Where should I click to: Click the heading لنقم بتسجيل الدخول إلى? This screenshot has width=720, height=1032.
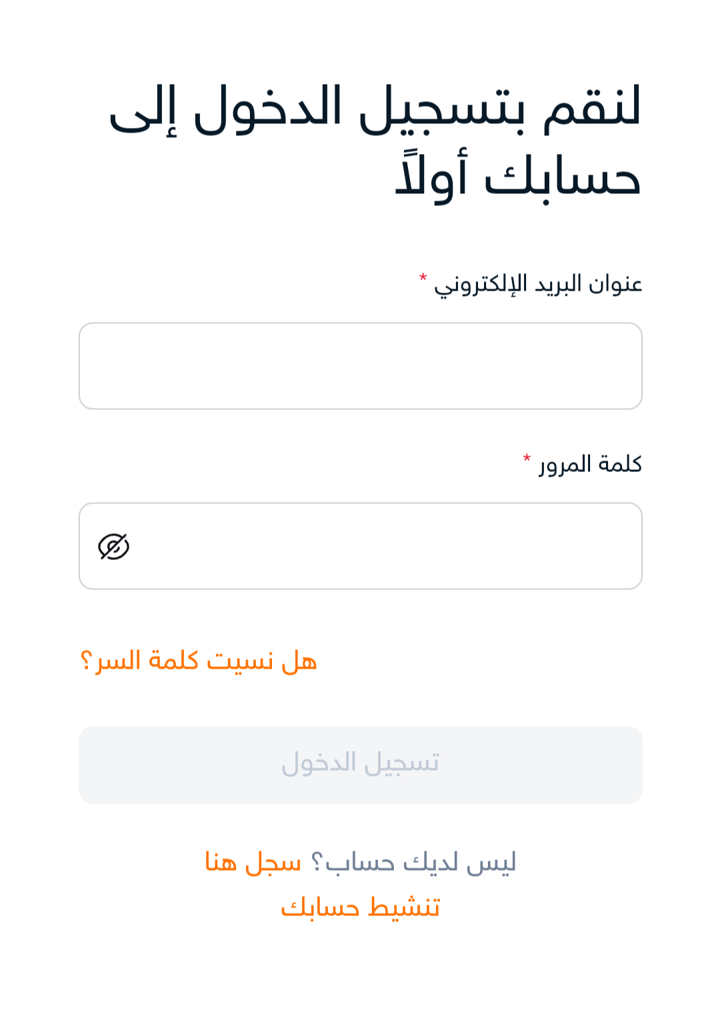coord(375,108)
